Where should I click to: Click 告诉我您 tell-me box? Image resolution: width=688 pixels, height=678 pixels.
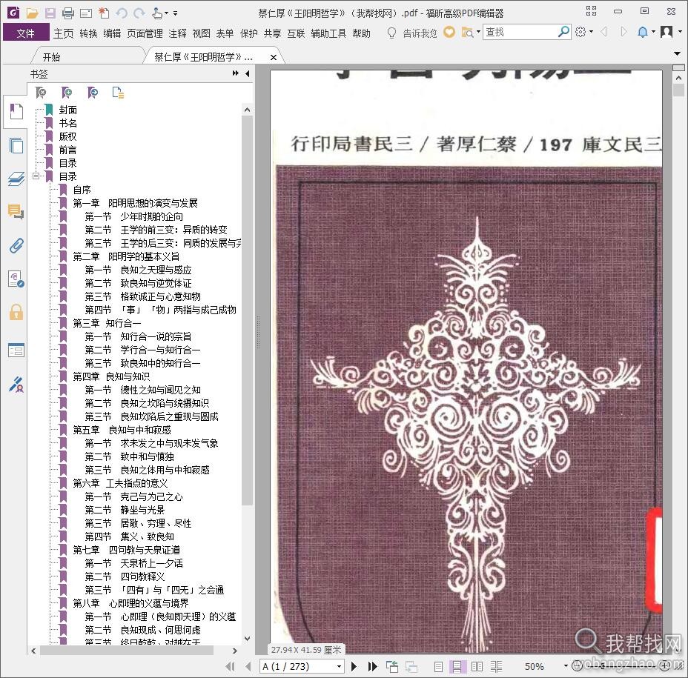tap(420, 33)
